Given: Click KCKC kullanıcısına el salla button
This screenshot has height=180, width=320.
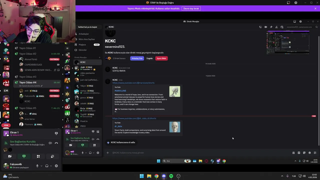Looking at the screenshot, I should pyautogui.click(x=121, y=142).
